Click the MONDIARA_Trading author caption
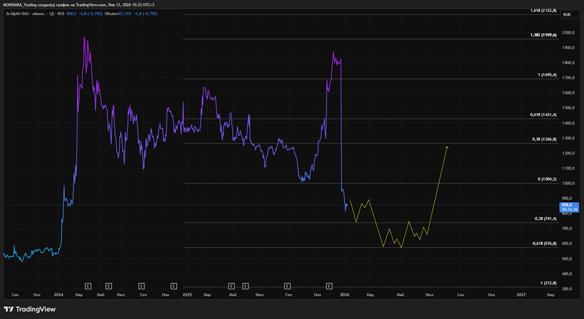584x319 pixels. point(20,5)
